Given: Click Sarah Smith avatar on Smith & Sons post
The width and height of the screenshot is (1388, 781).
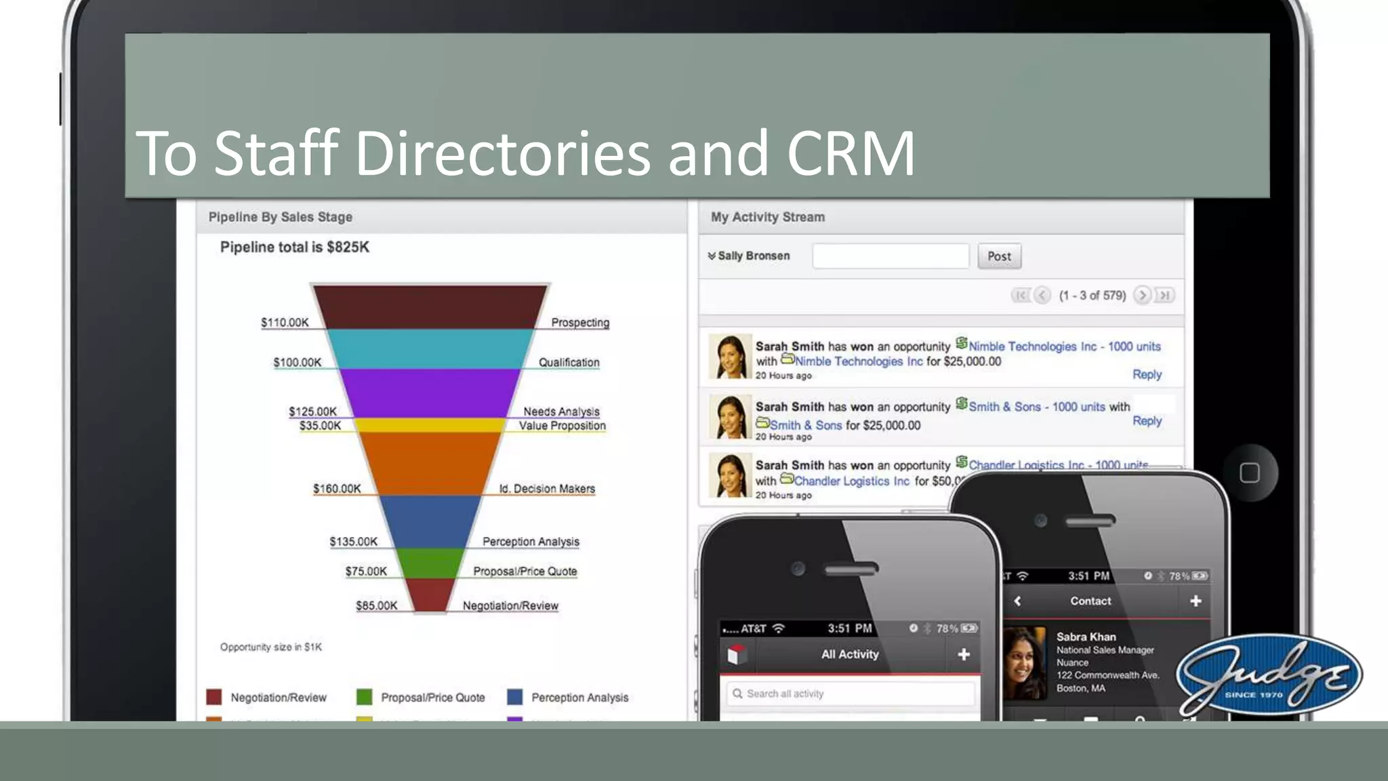Looking at the screenshot, I should [x=731, y=417].
